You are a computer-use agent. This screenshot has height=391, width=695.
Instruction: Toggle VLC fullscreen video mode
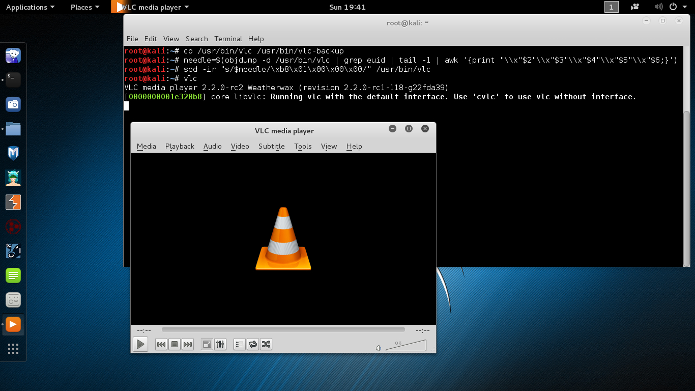207,345
